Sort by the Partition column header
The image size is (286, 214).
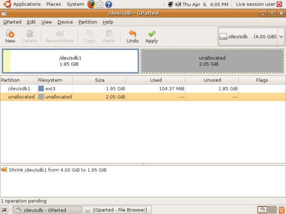[x=18, y=80]
